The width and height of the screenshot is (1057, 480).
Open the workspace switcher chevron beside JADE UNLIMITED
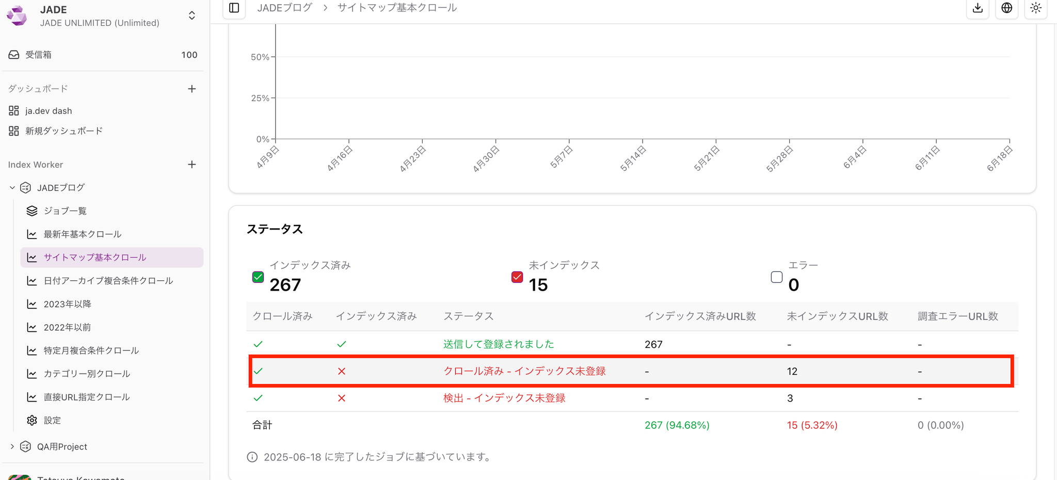192,15
